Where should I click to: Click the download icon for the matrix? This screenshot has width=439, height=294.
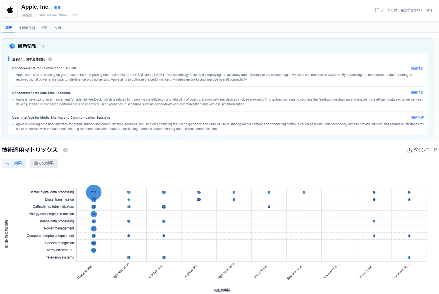coord(409,150)
